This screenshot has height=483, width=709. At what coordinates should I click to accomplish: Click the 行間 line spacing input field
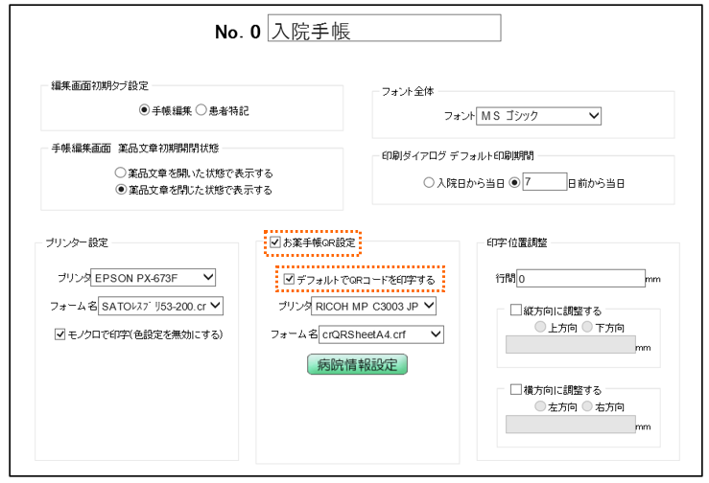pos(579,279)
